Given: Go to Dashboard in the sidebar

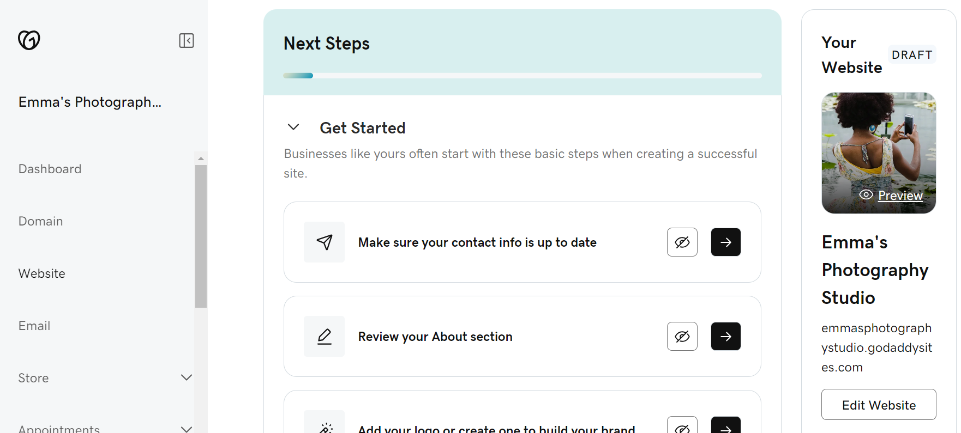Looking at the screenshot, I should pos(50,169).
